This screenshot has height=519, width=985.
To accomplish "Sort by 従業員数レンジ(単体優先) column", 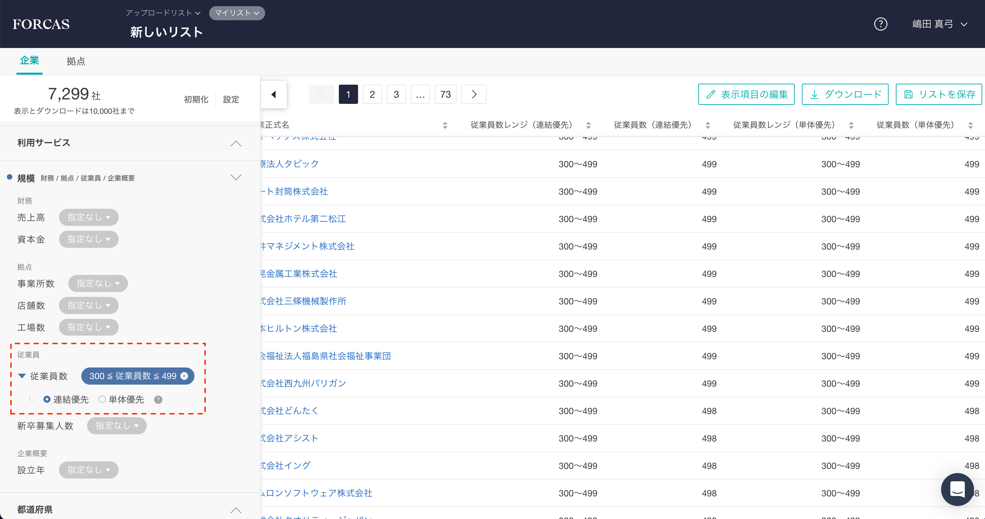I will [x=851, y=125].
